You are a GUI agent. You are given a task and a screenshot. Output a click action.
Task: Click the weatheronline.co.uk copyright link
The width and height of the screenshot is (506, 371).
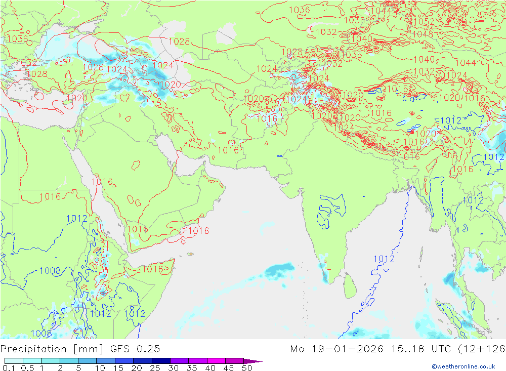(x=463, y=366)
